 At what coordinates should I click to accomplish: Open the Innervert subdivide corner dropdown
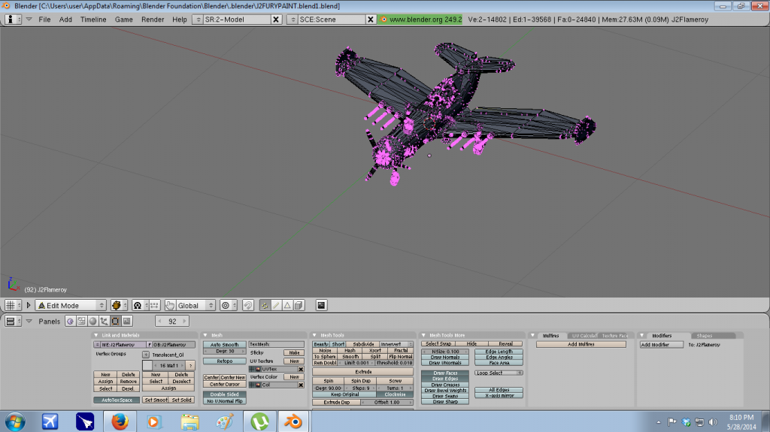point(397,344)
